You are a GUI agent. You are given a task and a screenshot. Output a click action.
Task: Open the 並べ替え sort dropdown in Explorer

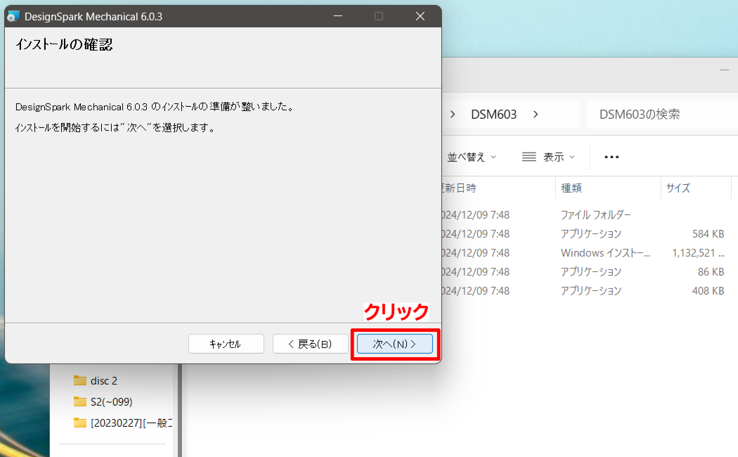[x=471, y=157]
